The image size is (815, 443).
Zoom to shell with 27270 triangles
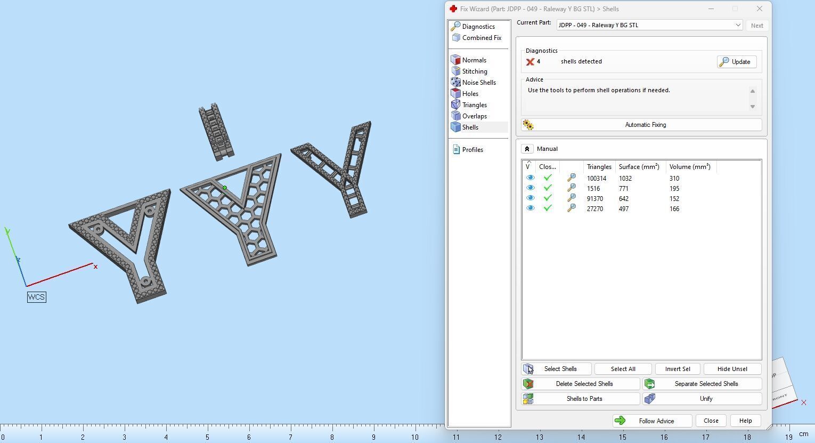pyautogui.click(x=571, y=208)
